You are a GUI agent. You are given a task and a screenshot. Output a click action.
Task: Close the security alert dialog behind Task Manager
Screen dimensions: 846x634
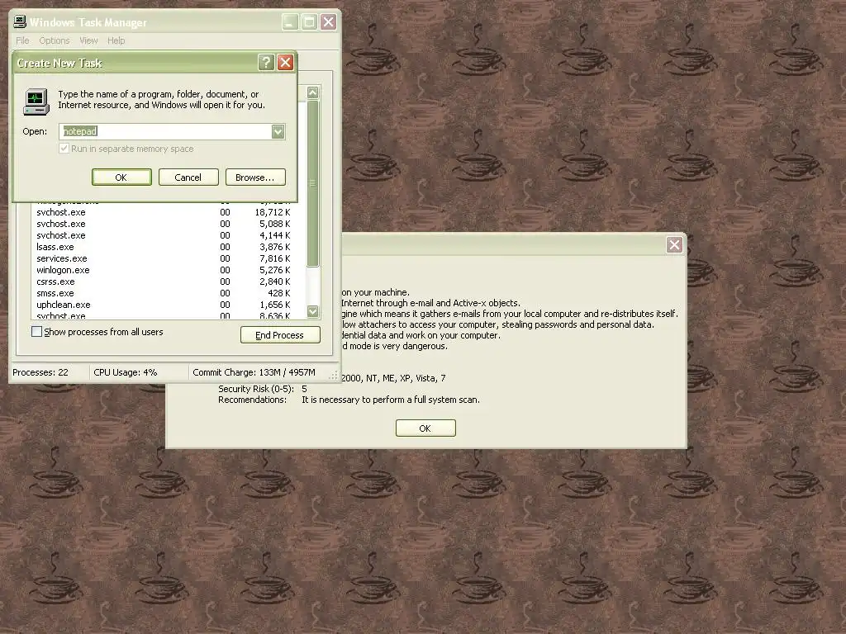pyautogui.click(x=674, y=244)
